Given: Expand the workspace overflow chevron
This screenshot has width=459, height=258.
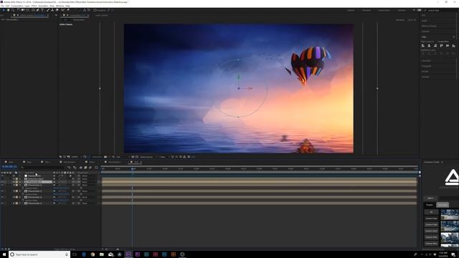Looking at the screenshot, I should [x=414, y=10].
